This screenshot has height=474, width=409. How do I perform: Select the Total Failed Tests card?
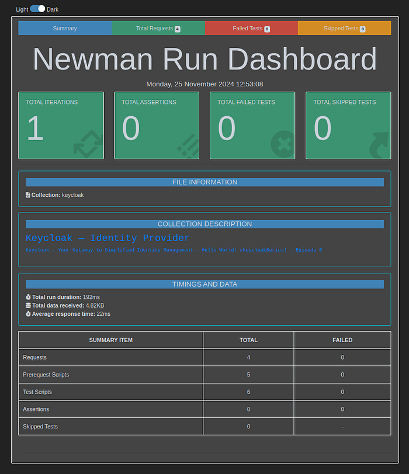[252, 126]
